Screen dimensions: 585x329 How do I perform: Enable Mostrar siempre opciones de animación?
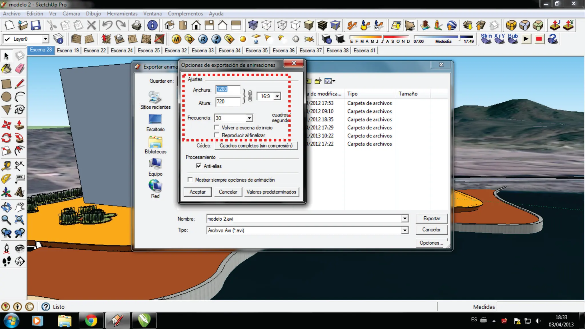[x=190, y=180]
